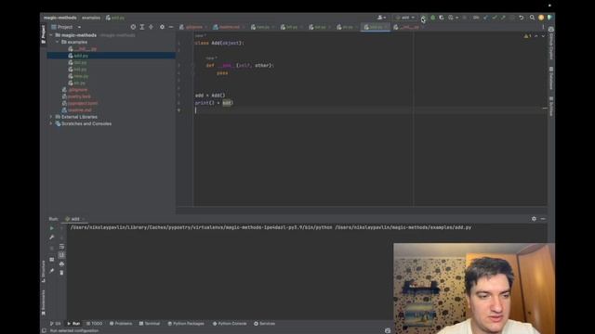
Task: Open the add run configuration dropdown
Action: pyautogui.click(x=405, y=18)
